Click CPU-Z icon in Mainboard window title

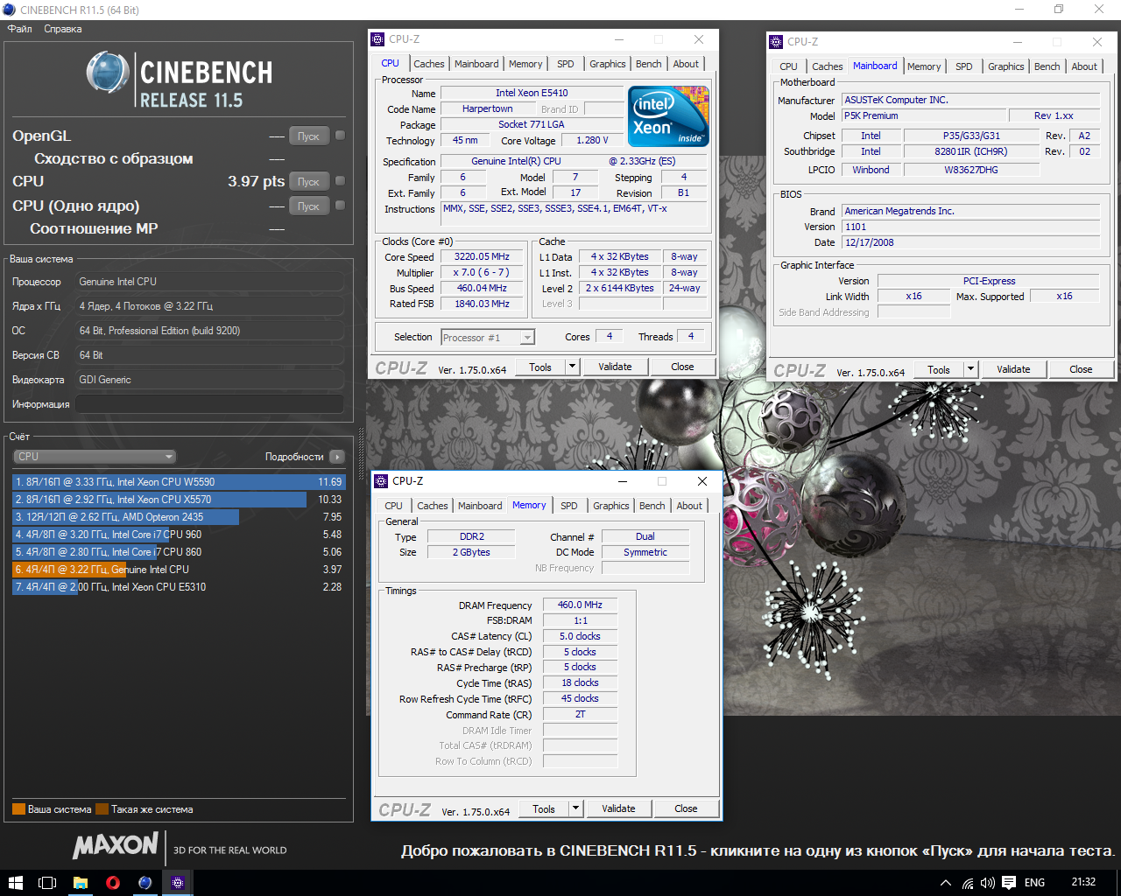pyautogui.click(x=776, y=42)
